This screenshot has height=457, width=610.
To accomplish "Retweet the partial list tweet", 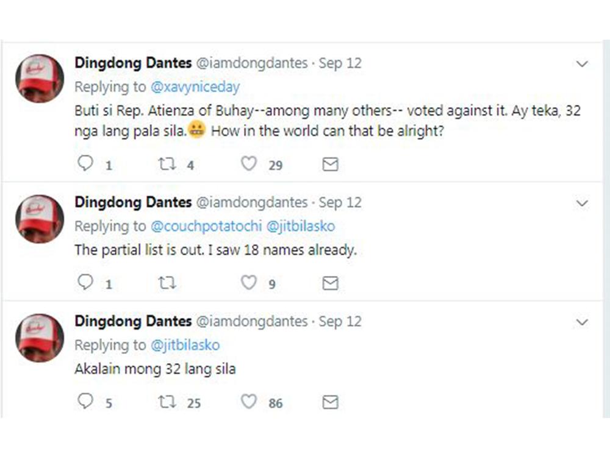I will pos(167,283).
